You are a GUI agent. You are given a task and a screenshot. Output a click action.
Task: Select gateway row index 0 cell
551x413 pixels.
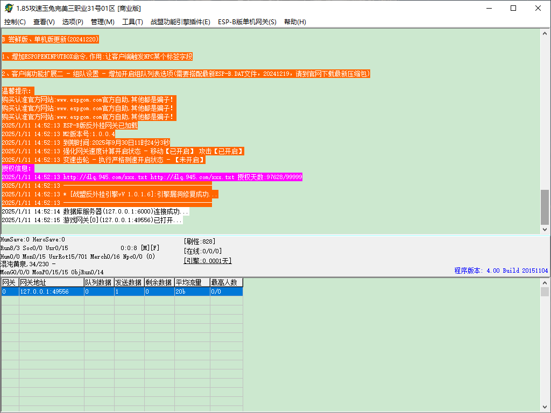click(x=10, y=291)
